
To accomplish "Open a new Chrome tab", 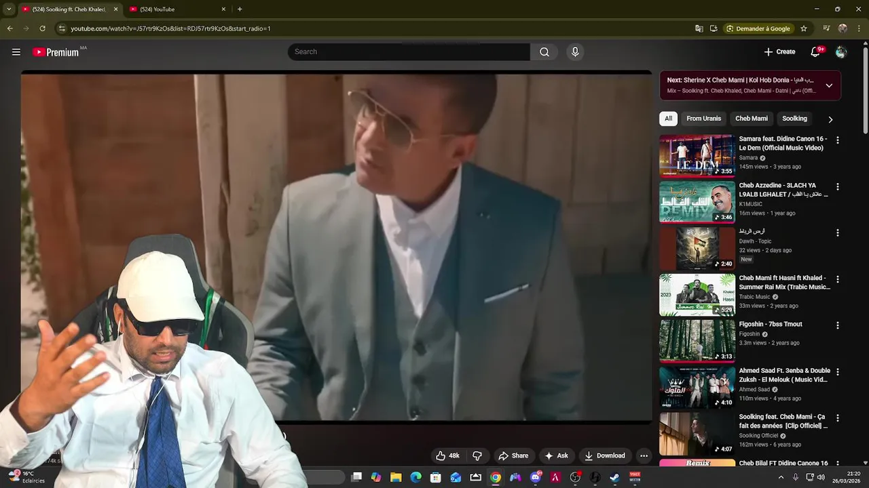I will (240, 9).
